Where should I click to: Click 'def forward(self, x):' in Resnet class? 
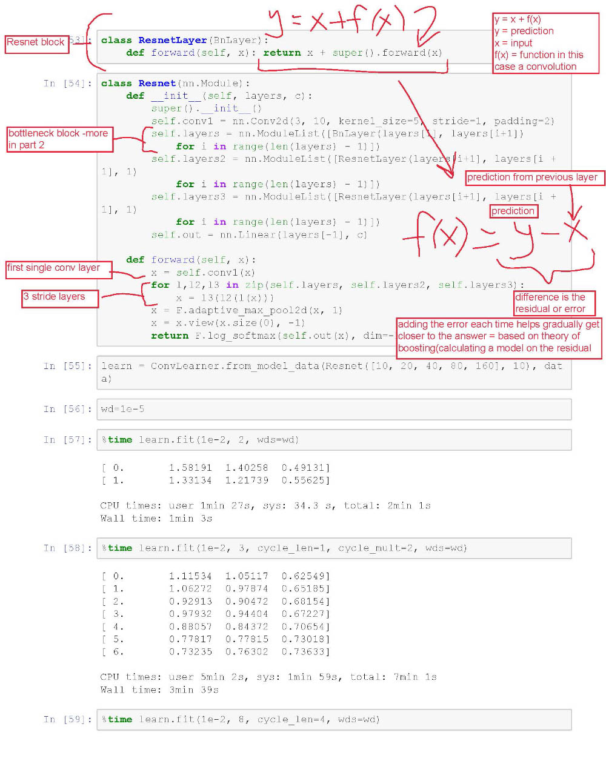pos(191,259)
